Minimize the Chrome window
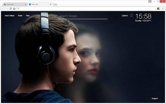 pyautogui.click(x=155, y=2)
